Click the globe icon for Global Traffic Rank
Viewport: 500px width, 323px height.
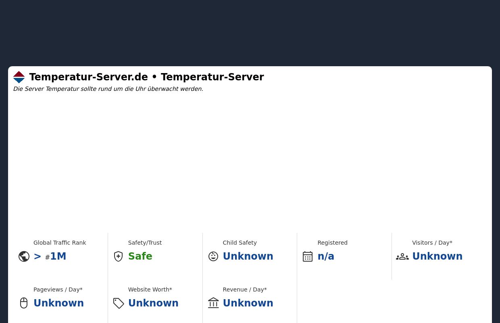[24, 256]
